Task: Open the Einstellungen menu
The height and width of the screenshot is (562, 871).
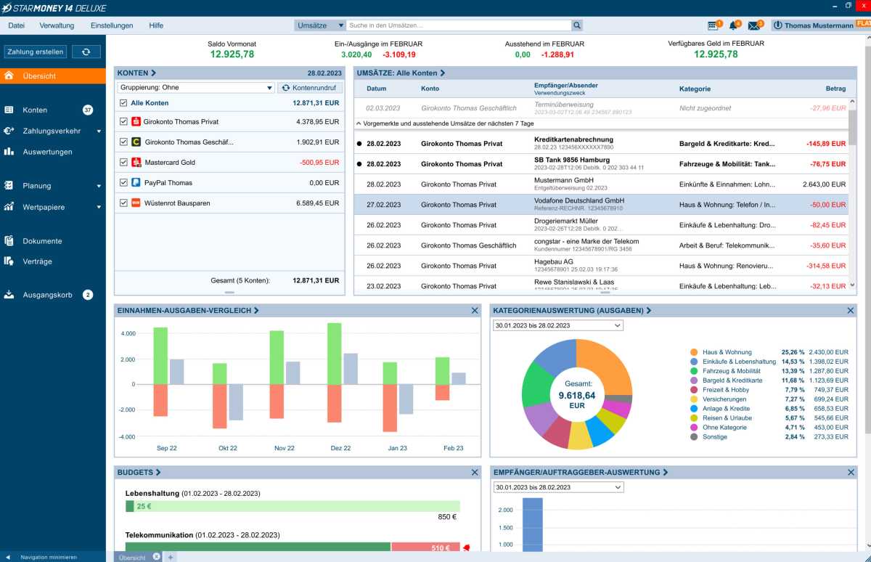Action: coord(112,25)
